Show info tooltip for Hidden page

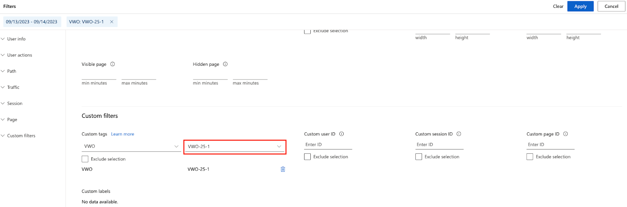(x=225, y=64)
